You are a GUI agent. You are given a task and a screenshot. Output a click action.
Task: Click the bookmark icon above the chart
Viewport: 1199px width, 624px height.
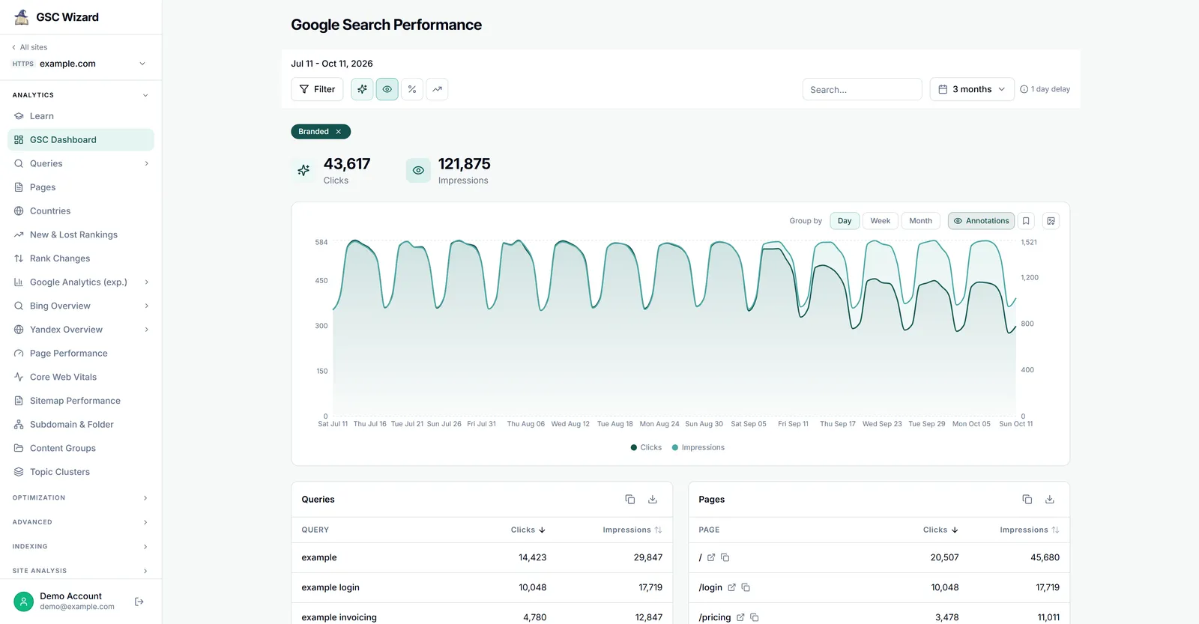(1026, 221)
